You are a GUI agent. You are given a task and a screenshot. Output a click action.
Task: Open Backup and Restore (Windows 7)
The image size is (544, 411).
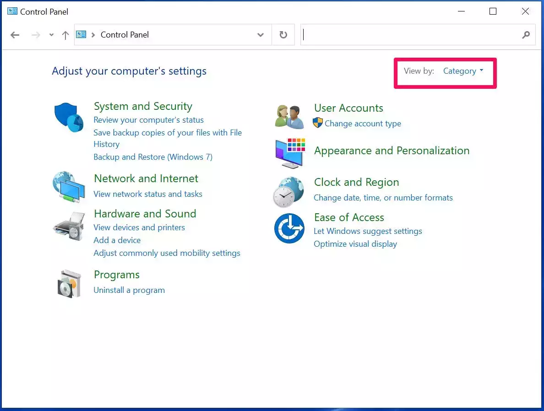153,157
